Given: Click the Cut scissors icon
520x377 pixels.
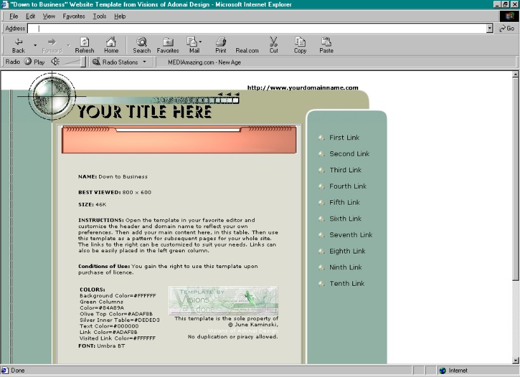Looking at the screenshot, I should point(274,45).
